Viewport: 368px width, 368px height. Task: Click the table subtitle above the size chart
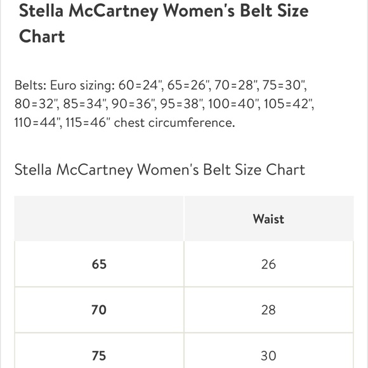click(x=160, y=169)
